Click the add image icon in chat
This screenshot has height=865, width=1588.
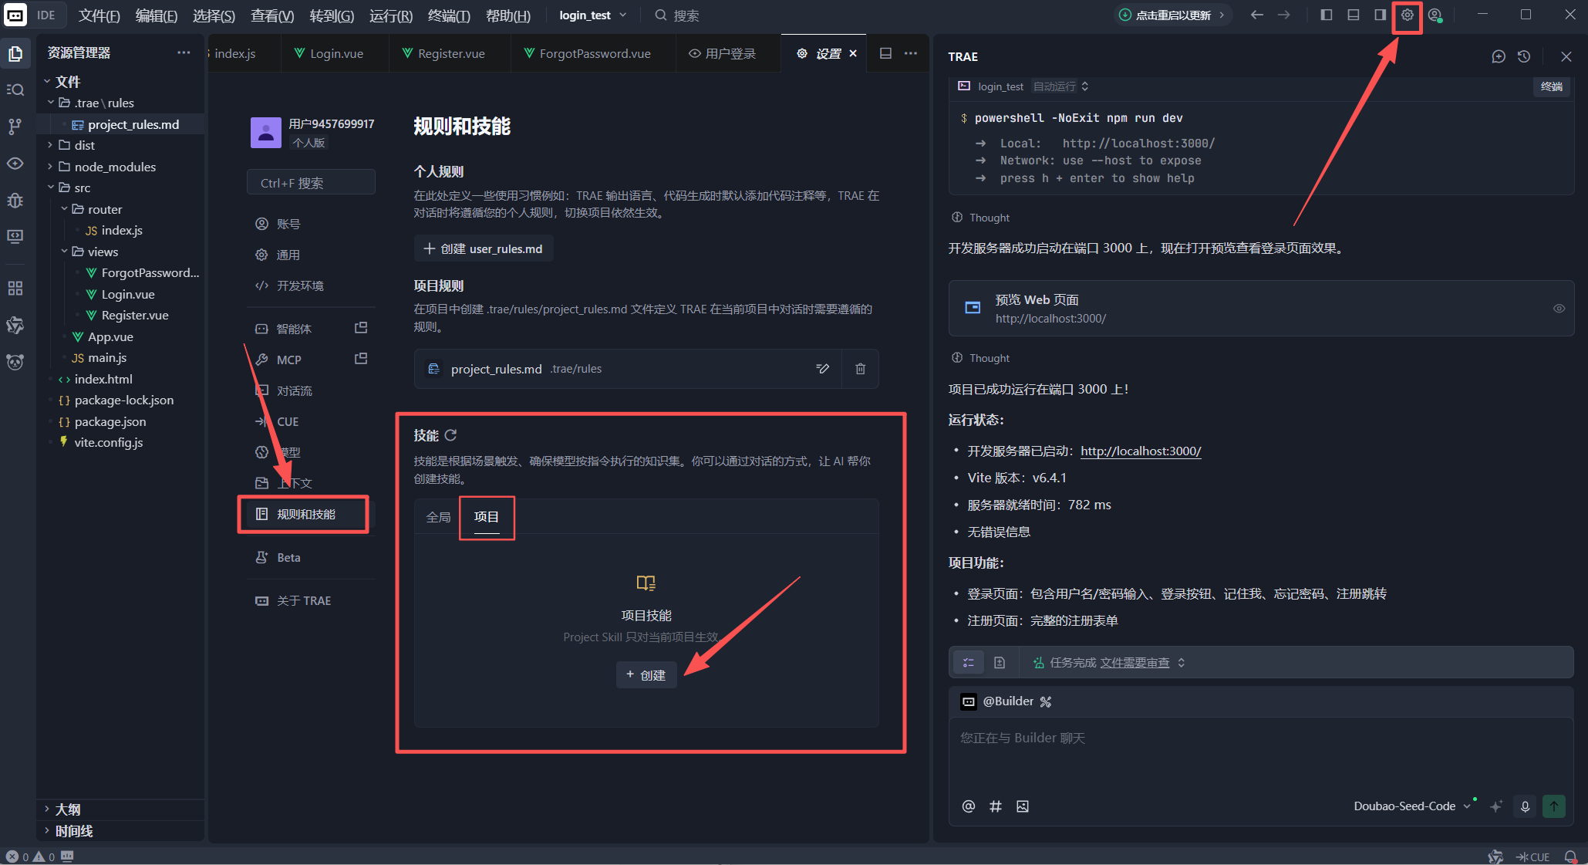(1023, 806)
